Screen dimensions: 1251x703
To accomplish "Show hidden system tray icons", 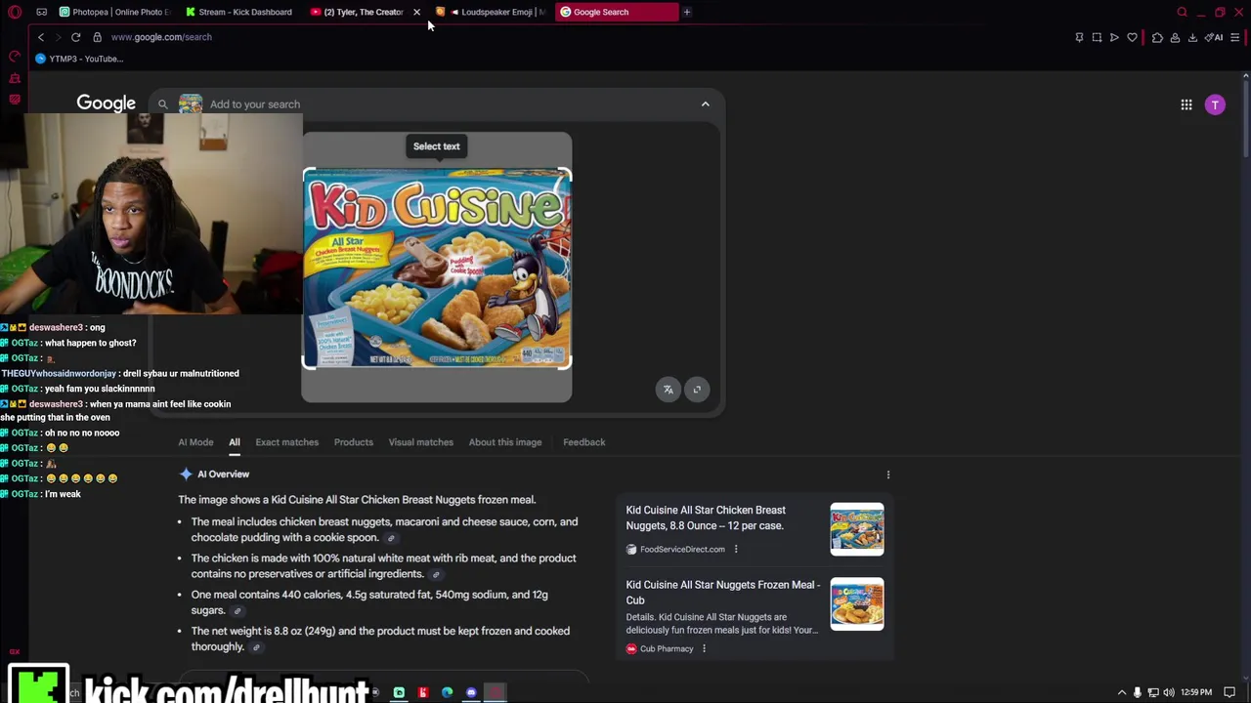I will pos(1122,692).
